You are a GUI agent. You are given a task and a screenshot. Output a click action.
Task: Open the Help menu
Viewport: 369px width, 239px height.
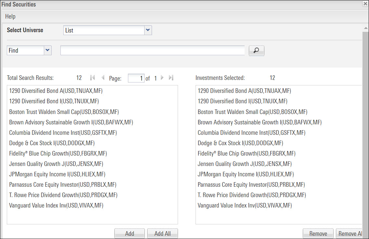tap(10, 17)
